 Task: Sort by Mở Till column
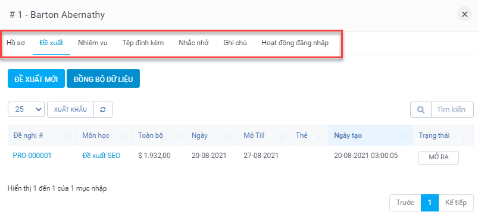click(x=264, y=135)
